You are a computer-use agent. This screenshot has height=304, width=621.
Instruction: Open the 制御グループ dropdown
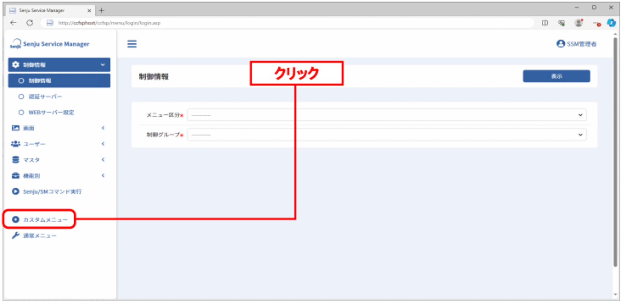tap(387, 135)
